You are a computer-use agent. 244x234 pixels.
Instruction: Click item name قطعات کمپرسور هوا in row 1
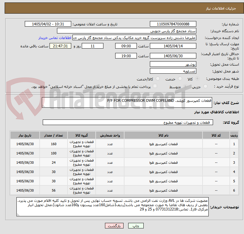coord(163,144)
